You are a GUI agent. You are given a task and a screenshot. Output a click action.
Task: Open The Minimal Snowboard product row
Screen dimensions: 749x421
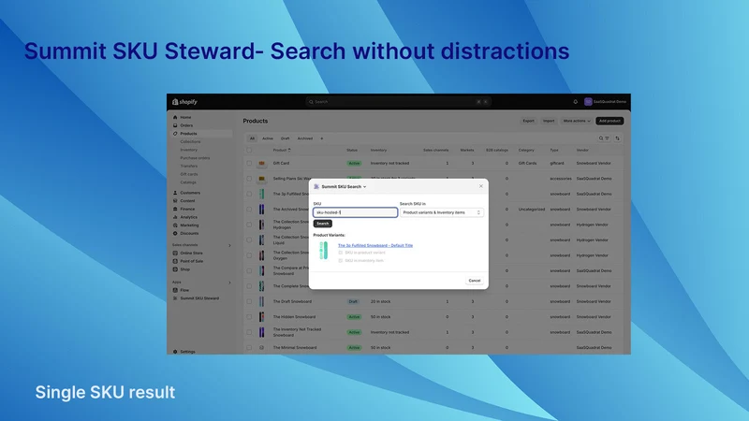point(433,347)
